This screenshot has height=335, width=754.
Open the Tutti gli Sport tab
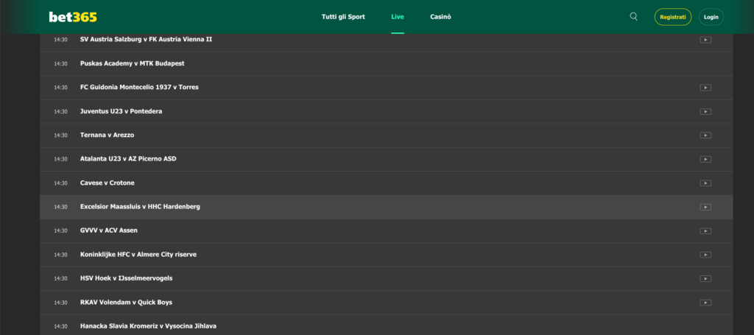point(343,17)
